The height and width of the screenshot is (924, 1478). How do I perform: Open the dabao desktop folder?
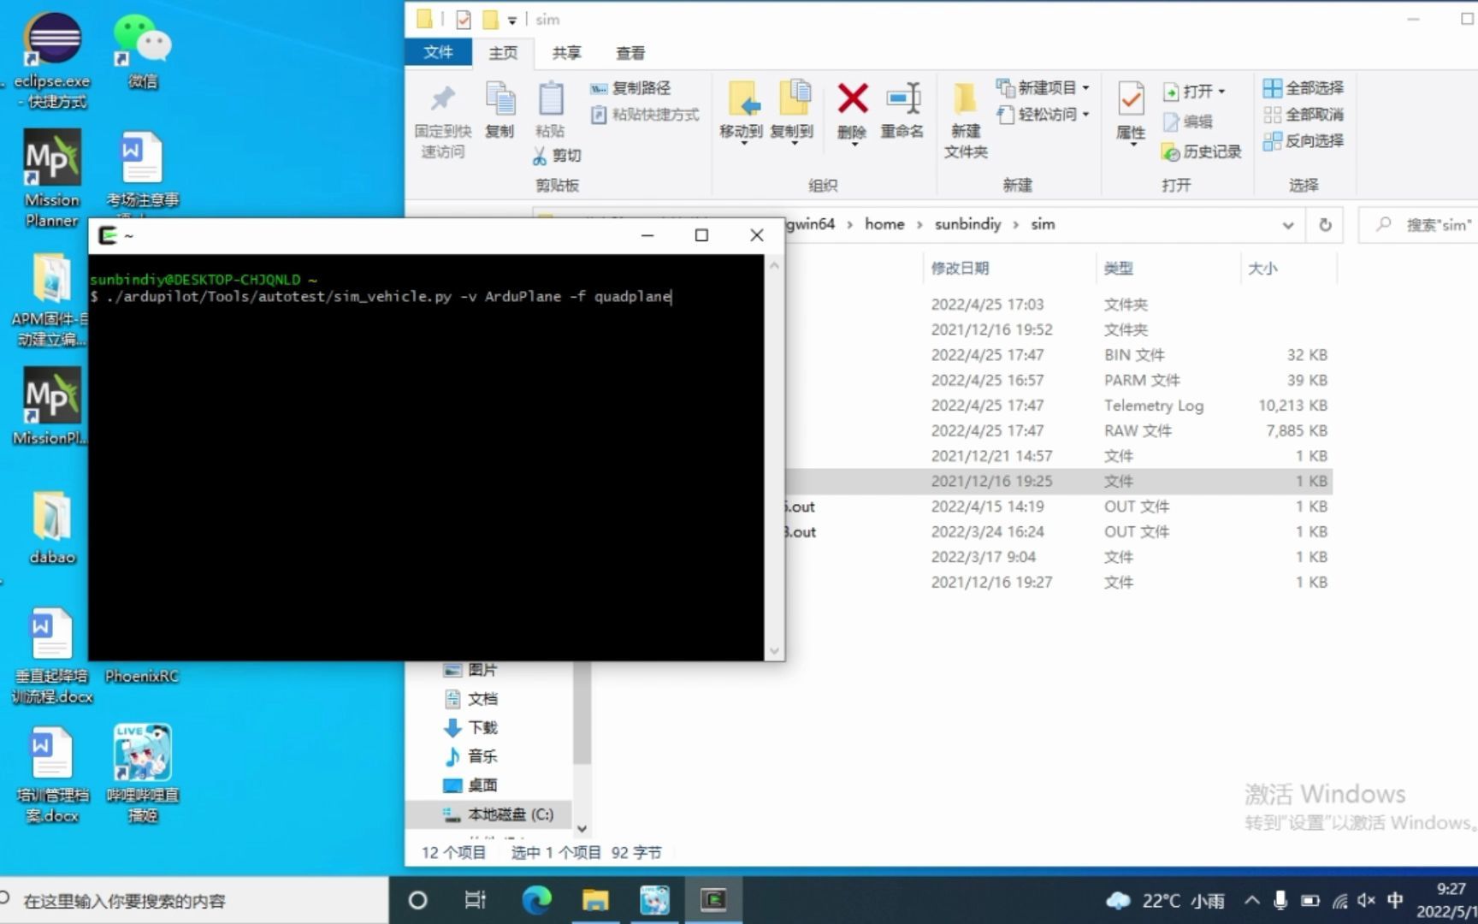click(52, 527)
